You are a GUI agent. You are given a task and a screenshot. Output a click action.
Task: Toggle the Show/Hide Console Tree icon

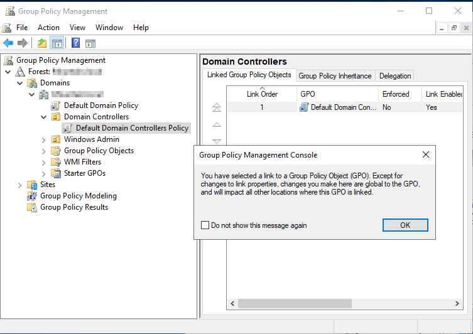click(57, 43)
